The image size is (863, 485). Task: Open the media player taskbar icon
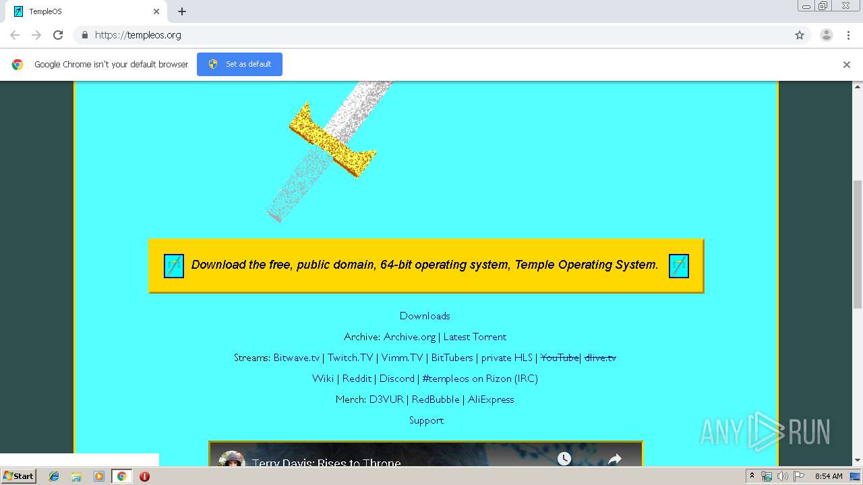click(x=99, y=476)
